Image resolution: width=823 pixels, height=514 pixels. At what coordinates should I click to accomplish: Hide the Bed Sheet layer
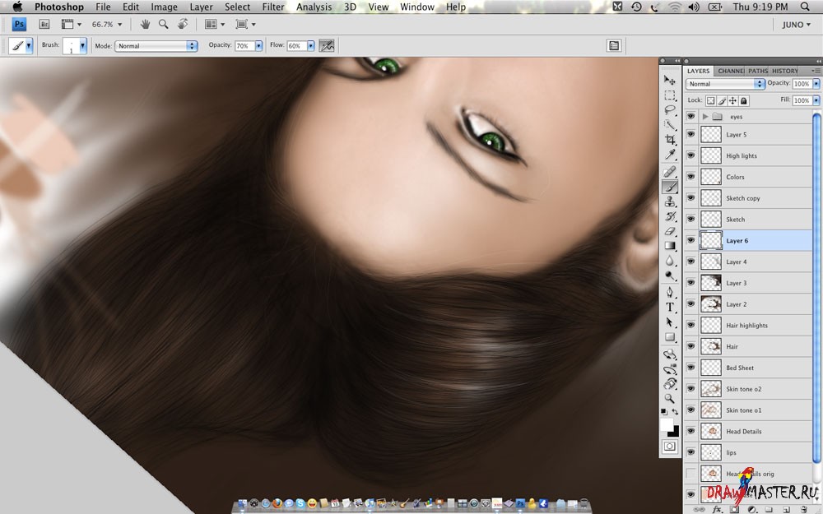pyautogui.click(x=690, y=368)
